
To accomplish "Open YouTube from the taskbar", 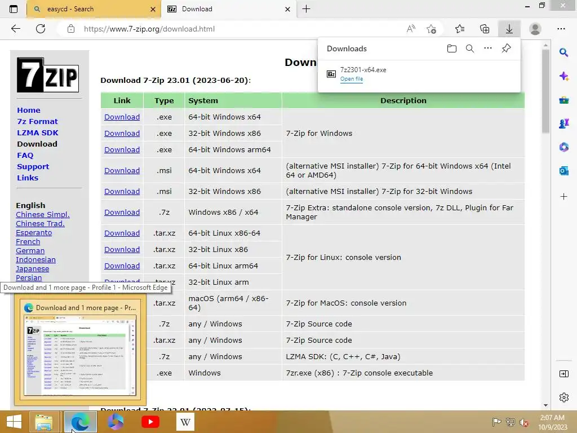I will point(150,422).
